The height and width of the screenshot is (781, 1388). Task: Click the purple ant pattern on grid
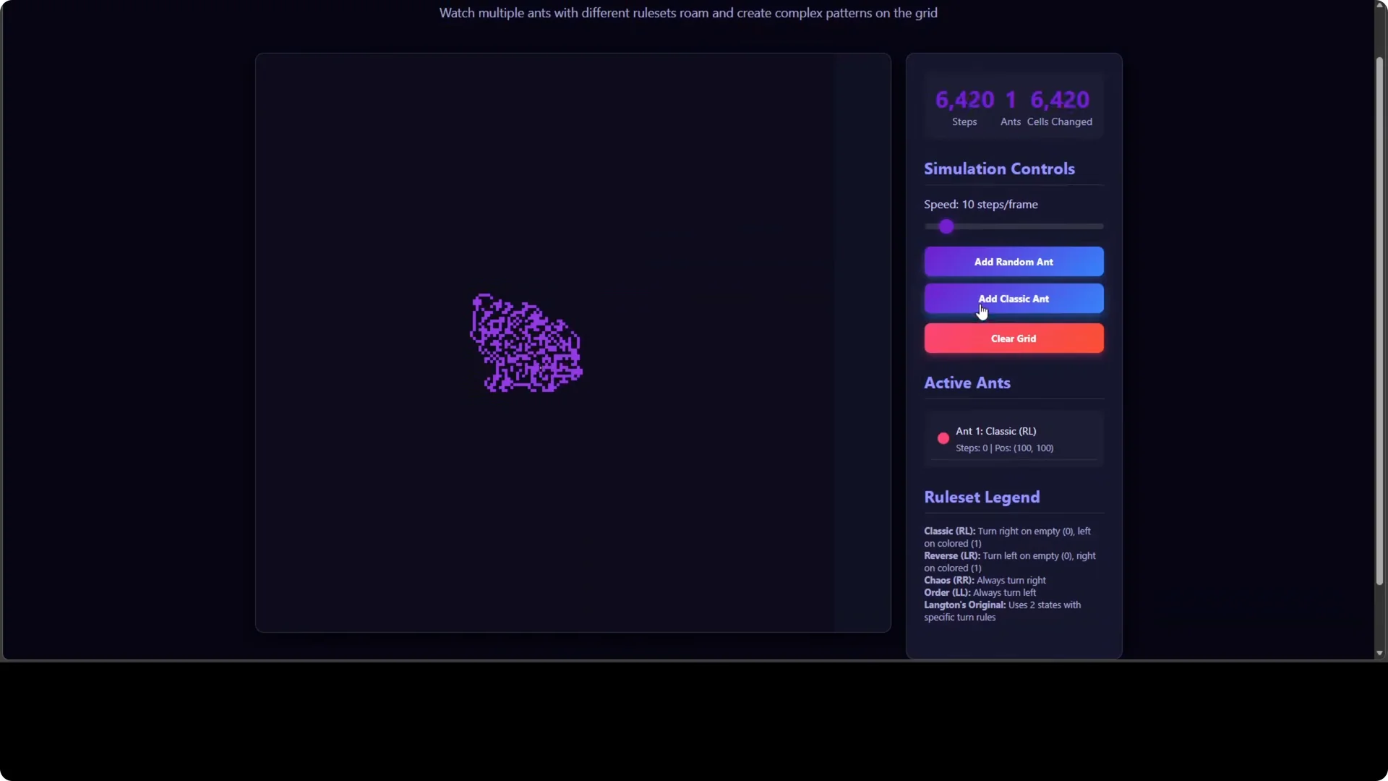click(526, 343)
